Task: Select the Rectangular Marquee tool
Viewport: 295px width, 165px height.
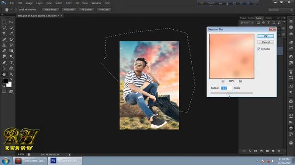Action: 4,22
